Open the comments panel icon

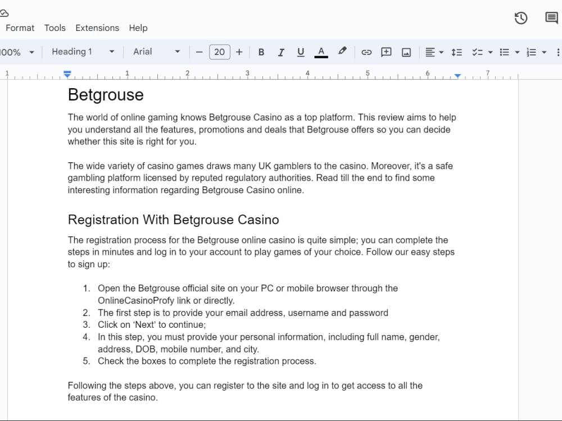click(x=551, y=17)
